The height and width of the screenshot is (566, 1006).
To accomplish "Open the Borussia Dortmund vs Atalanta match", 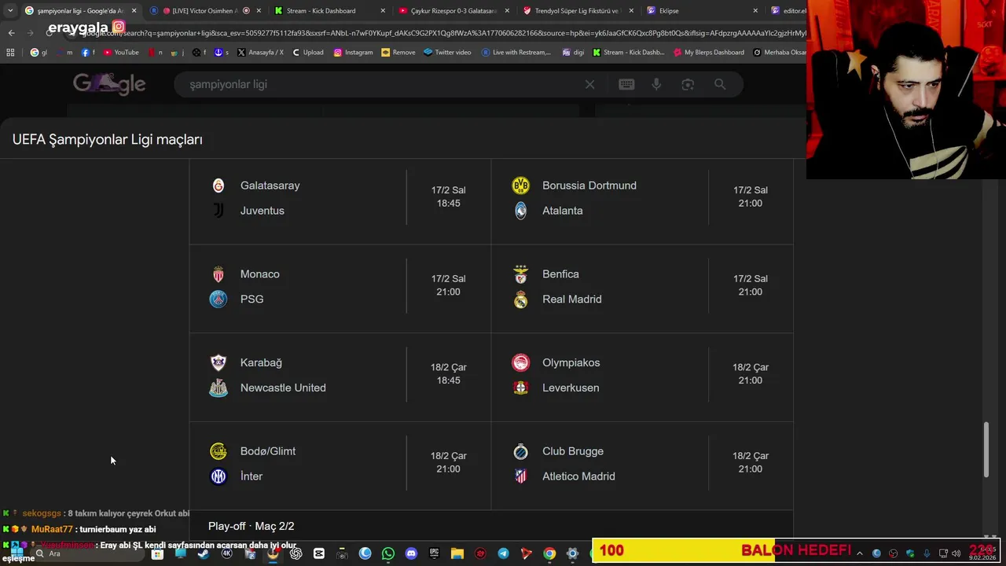I will (x=642, y=198).
